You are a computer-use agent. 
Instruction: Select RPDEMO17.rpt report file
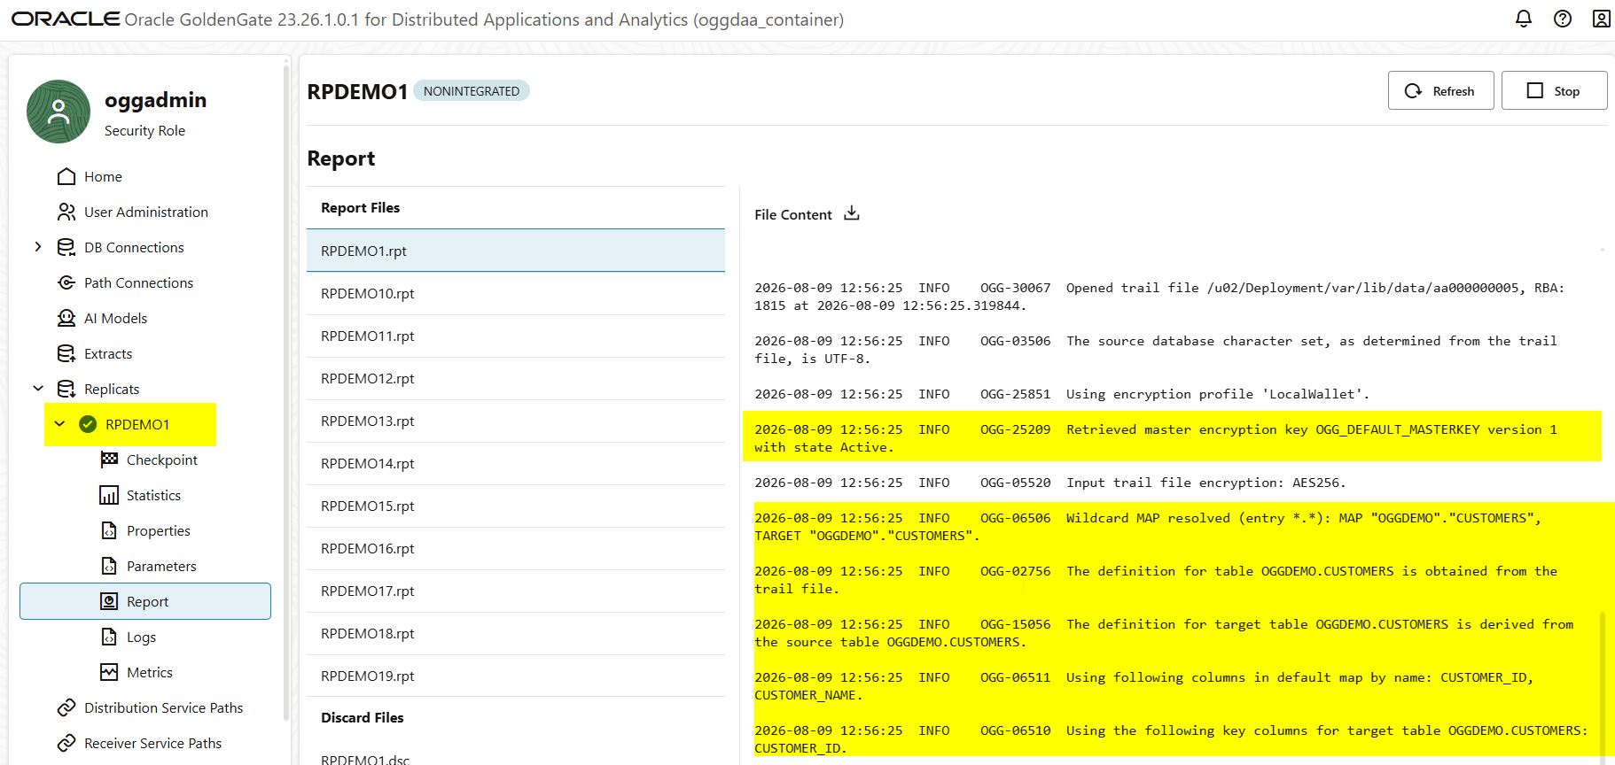pyautogui.click(x=516, y=591)
